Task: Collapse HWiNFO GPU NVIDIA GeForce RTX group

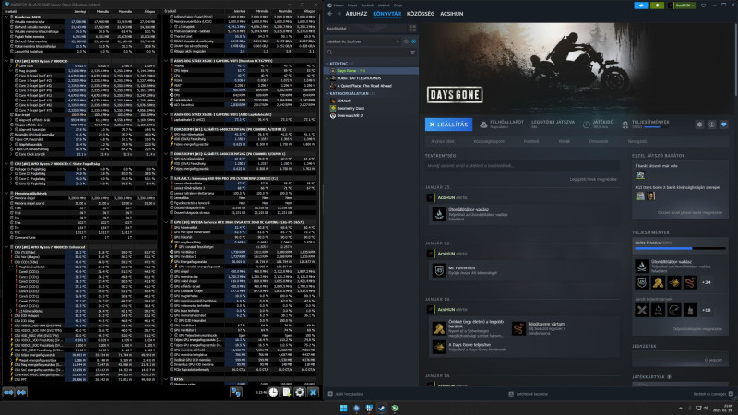Action: click(x=166, y=222)
